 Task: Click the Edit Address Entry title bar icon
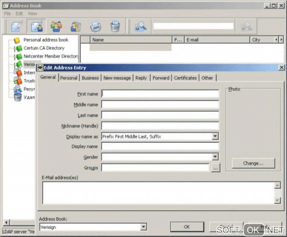tap(40, 68)
